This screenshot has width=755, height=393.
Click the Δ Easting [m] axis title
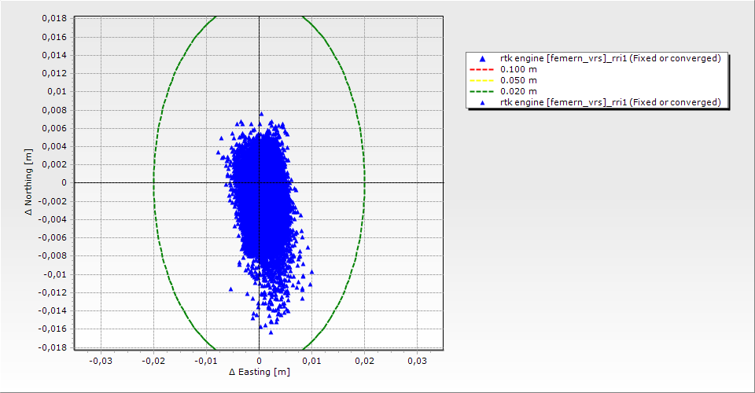pos(259,372)
